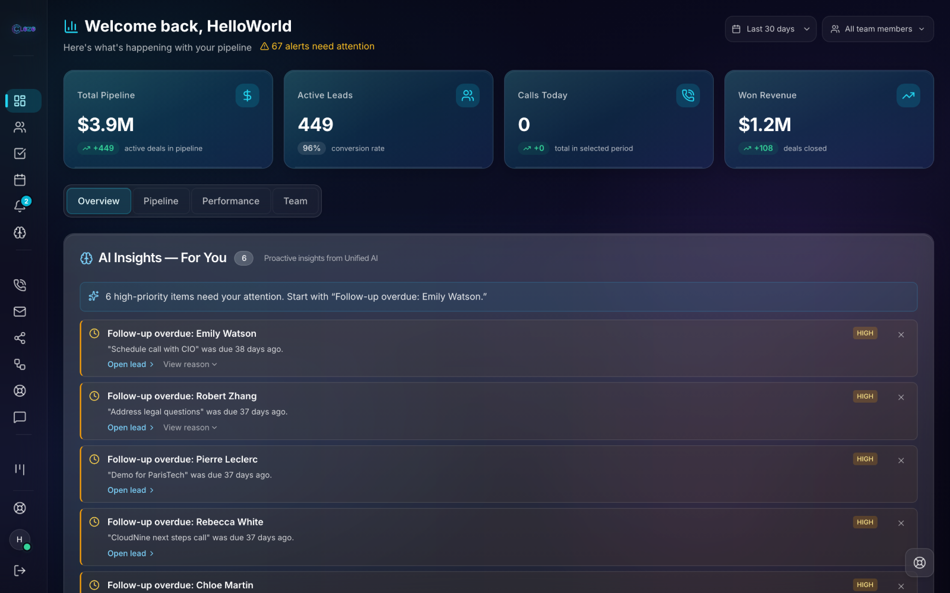Click the phone icon on Calls Today card
The width and height of the screenshot is (950, 593).
point(688,95)
